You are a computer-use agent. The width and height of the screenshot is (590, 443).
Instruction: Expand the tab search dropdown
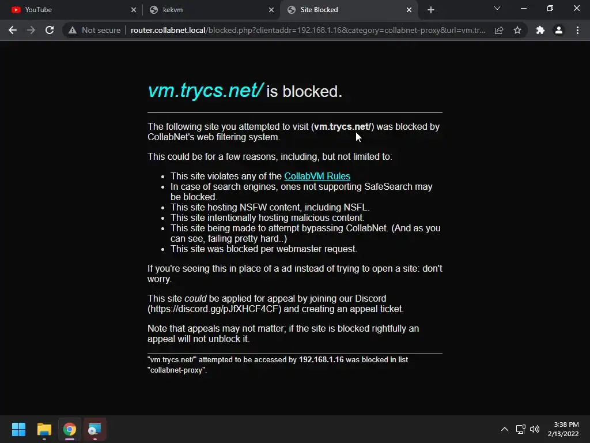coord(497,8)
